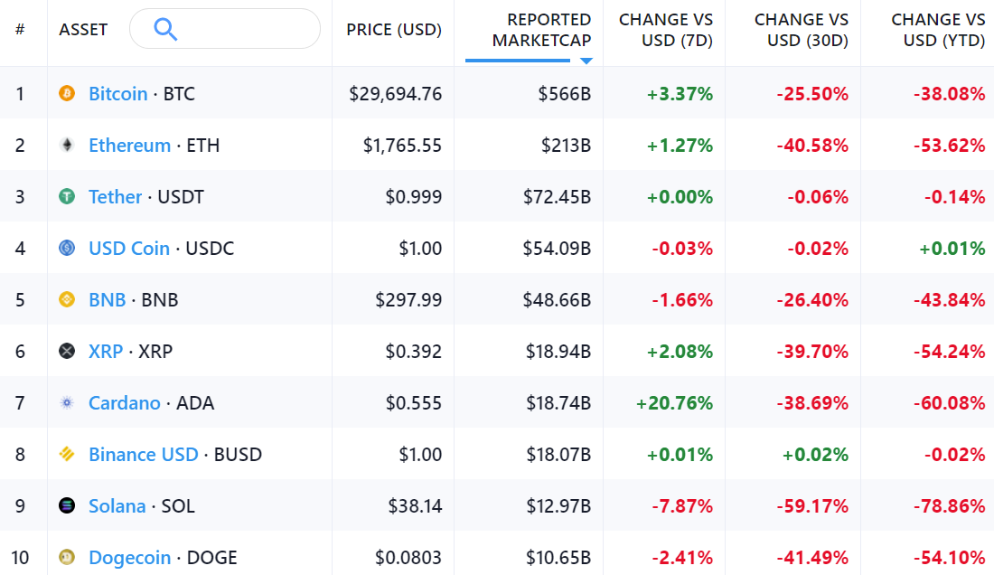
Task: Click the Bitcoin coin logo icon
Action: (67, 93)
